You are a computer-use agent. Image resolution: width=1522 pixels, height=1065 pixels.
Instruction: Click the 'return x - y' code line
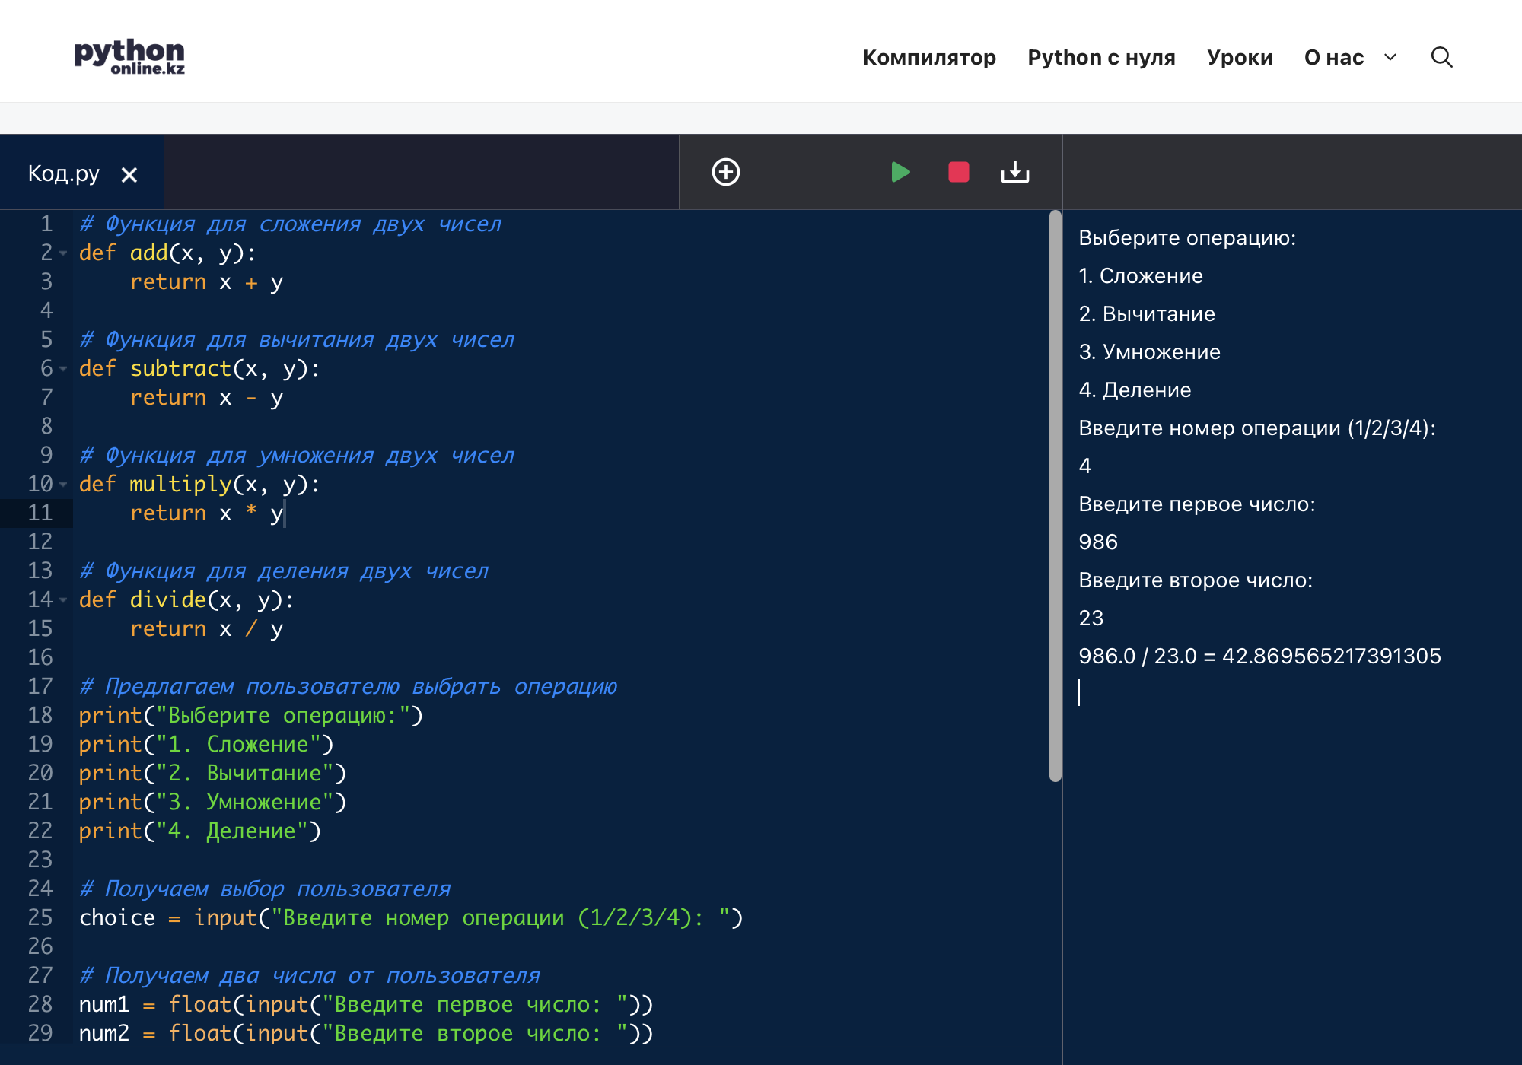[x=206, y=397]
